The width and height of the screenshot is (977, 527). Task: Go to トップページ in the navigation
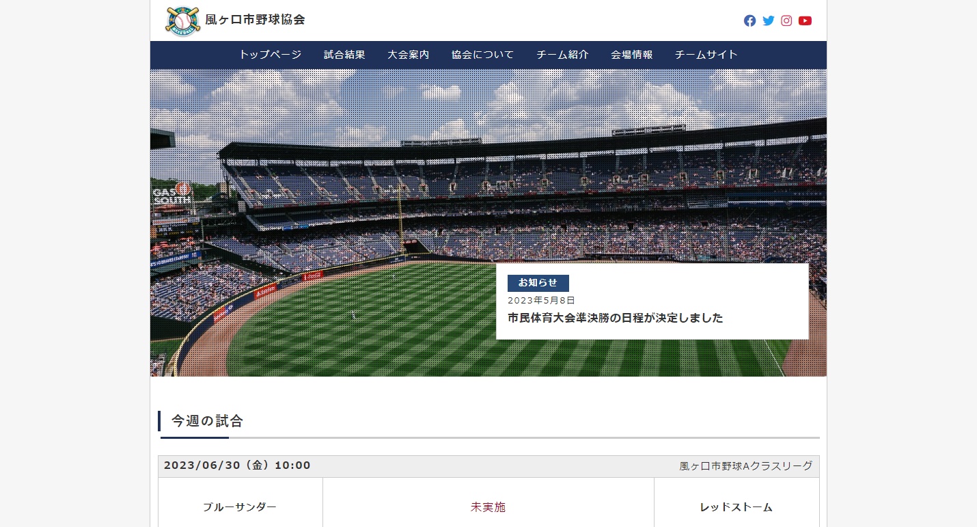270,55
